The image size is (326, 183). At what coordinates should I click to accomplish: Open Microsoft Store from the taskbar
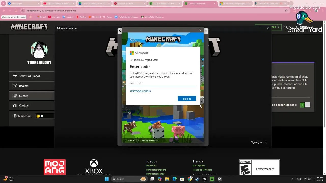182,179
